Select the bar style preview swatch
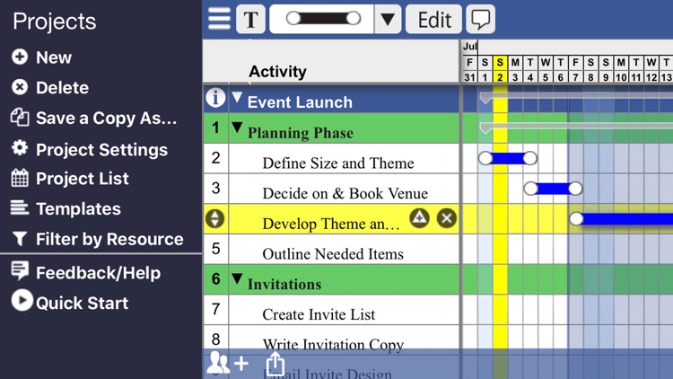This screenshot has height=379, width=673. 321,19
